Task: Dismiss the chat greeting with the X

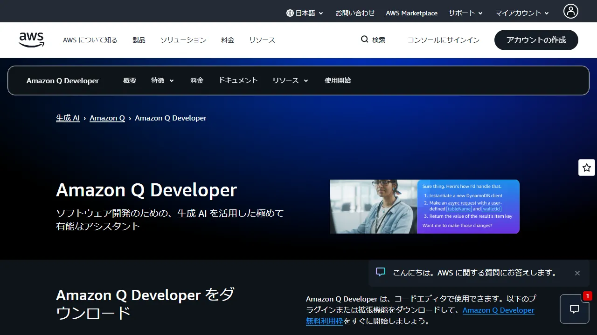Action: click(x=577, y=273)
